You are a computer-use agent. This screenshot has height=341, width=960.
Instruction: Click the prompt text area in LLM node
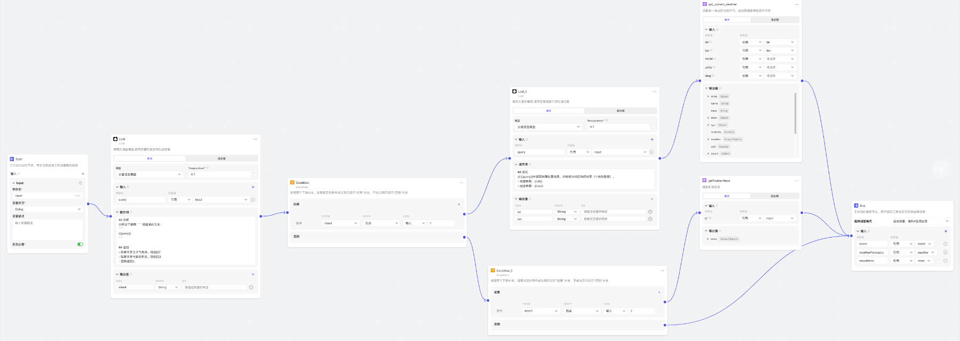(186, 241)
